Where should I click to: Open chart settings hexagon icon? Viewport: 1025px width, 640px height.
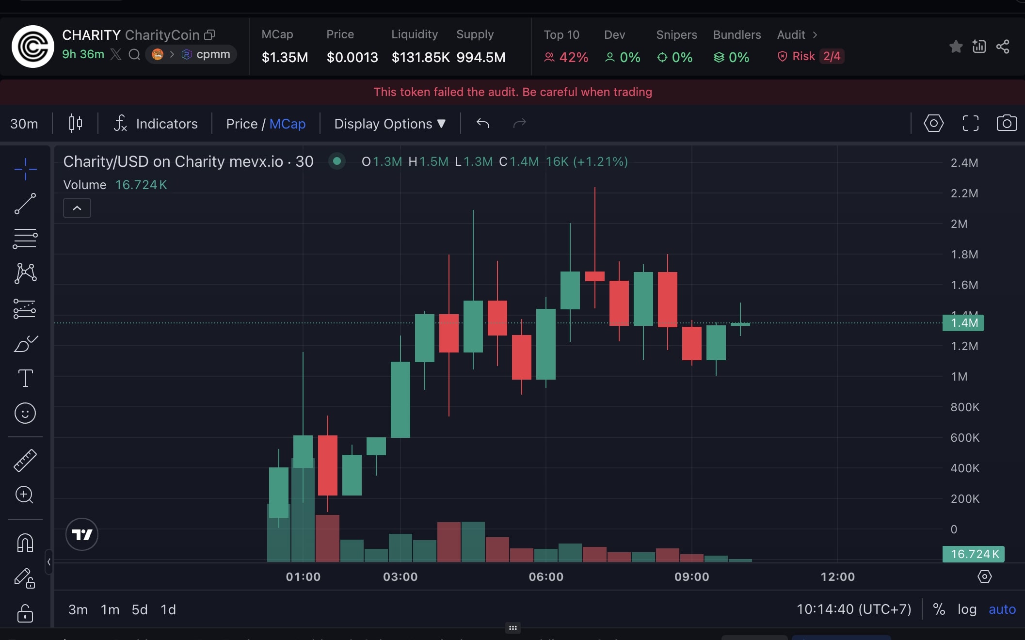(933, 123)
